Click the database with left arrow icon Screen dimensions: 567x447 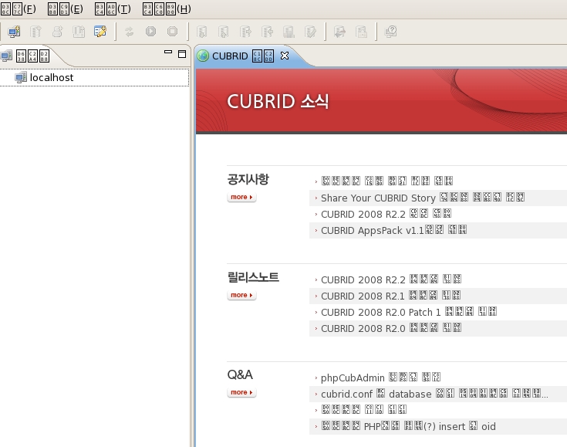267,32
